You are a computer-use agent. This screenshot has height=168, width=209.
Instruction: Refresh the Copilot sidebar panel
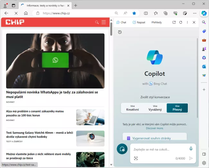point(181,22)
